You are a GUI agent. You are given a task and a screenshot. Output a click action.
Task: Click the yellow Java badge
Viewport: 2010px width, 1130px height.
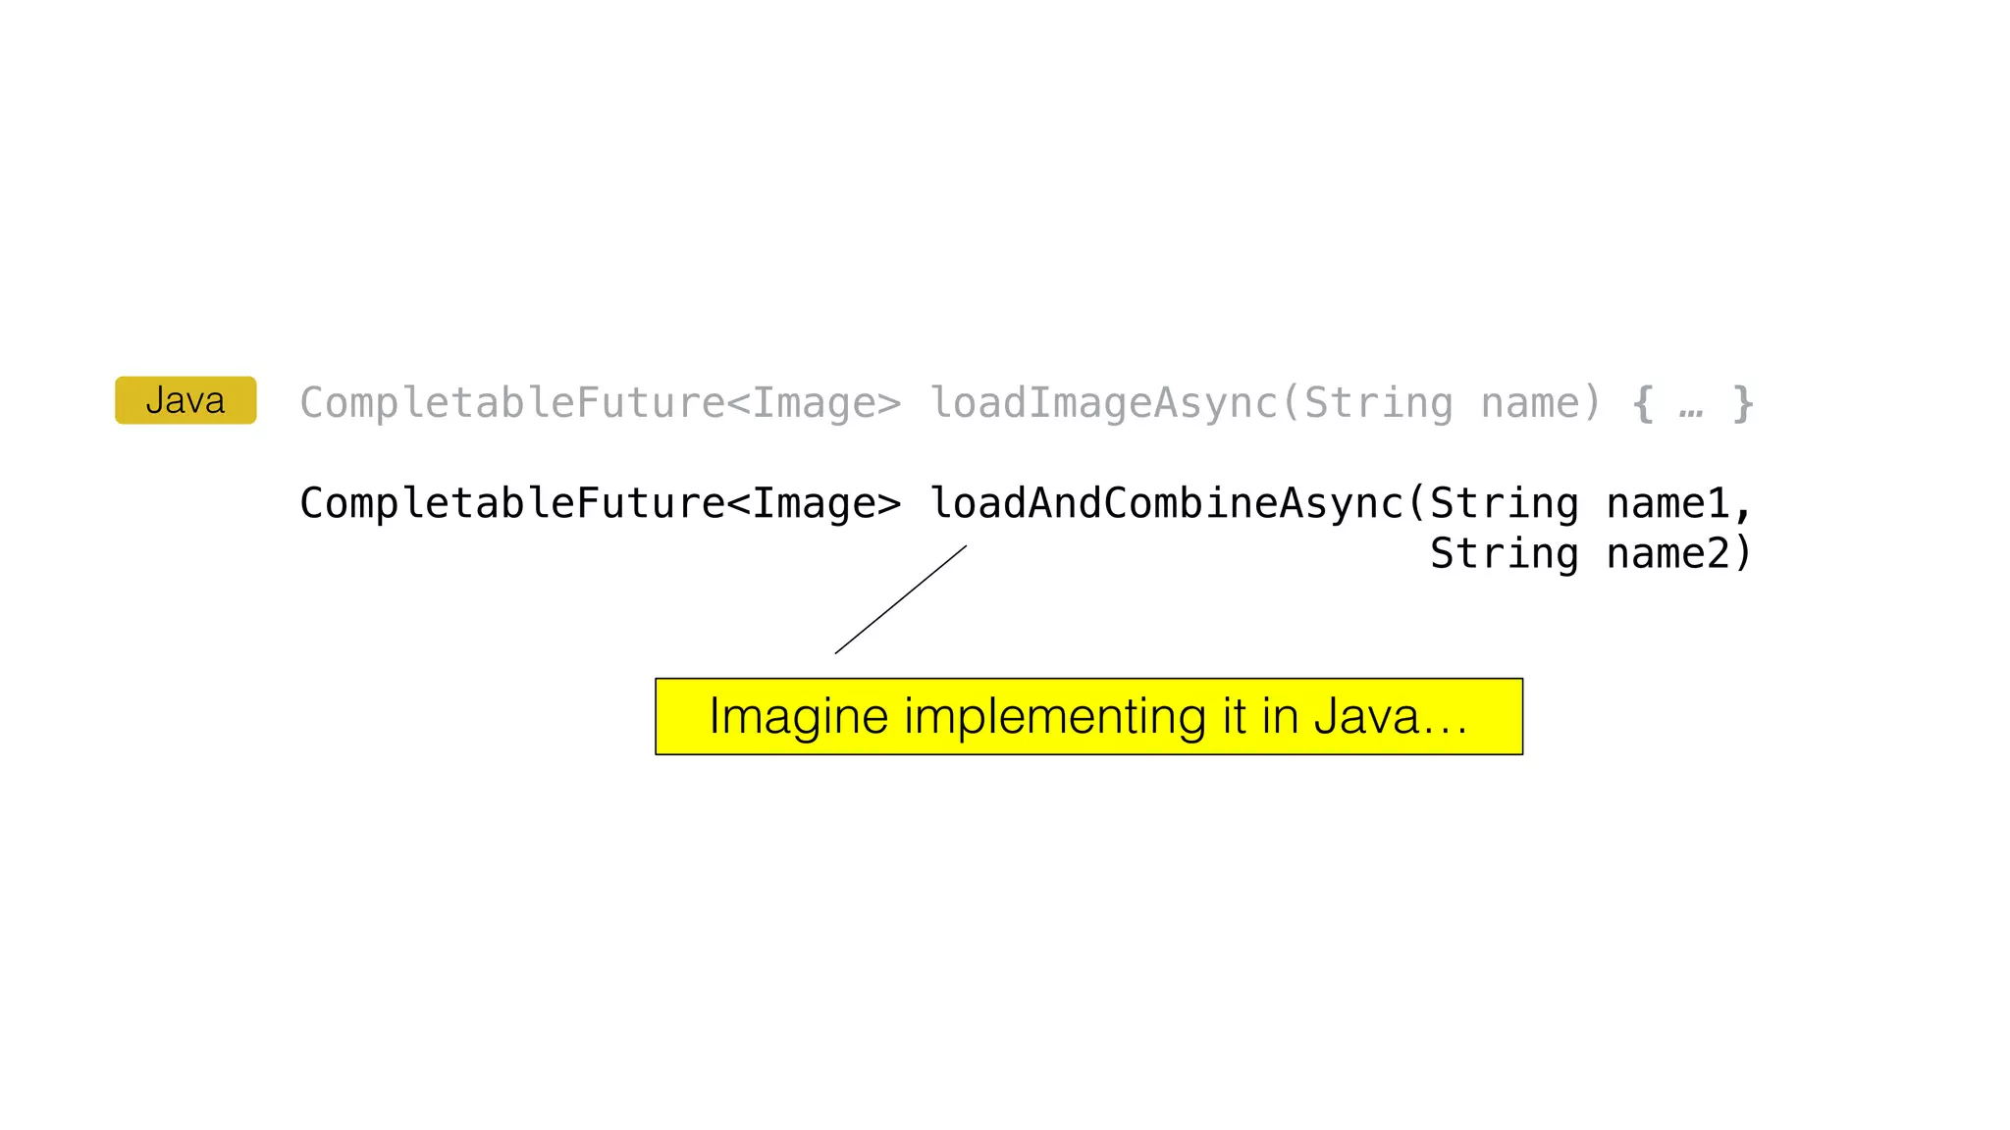pyautogui.click(x=185, y=400)
